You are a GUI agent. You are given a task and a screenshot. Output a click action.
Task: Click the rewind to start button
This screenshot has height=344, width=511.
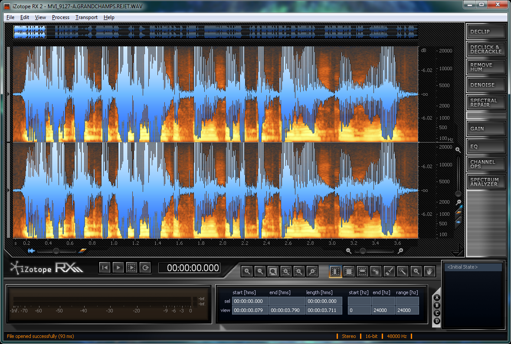pyautogui.click(x=105, y=268)
